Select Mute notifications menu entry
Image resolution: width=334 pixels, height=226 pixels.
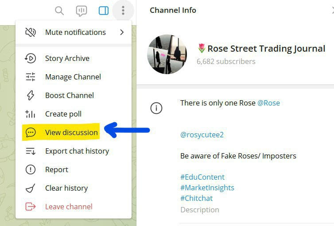point(75,32)
